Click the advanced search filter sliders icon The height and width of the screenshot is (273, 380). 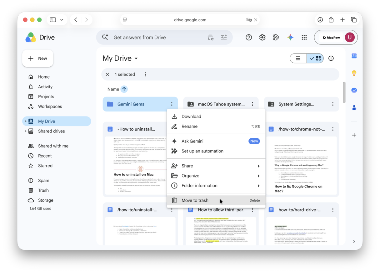pyautogui.click(x=224, y=37)
